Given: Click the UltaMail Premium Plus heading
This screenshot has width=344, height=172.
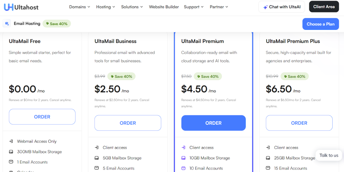Looking at the screenshot, I should [293, 41].
